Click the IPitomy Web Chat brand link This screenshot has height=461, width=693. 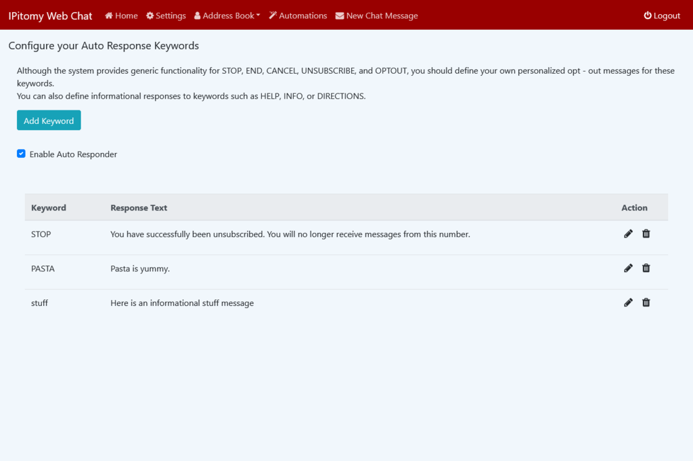[x=50, y=16]
